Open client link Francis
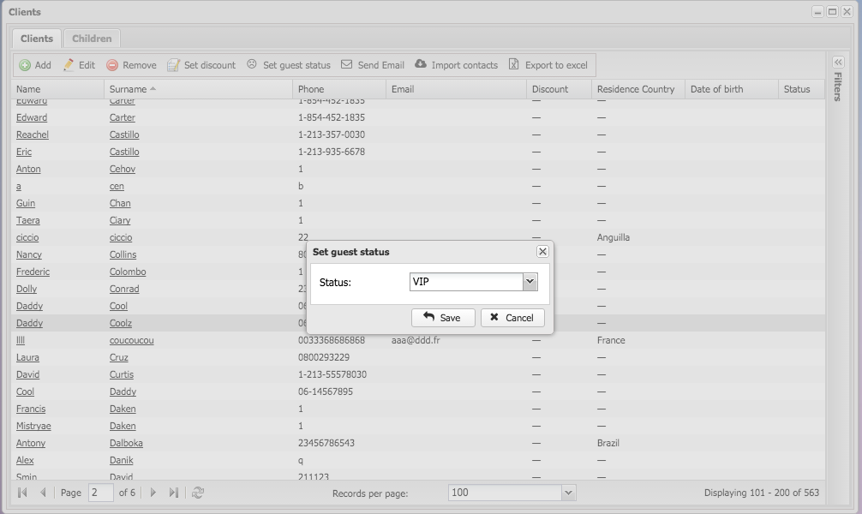This screenshot has width=862, height=514. 31,409
